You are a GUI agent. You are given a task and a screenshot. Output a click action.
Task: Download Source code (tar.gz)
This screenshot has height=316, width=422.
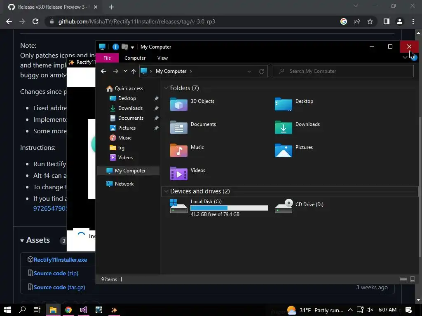[59, 287]
